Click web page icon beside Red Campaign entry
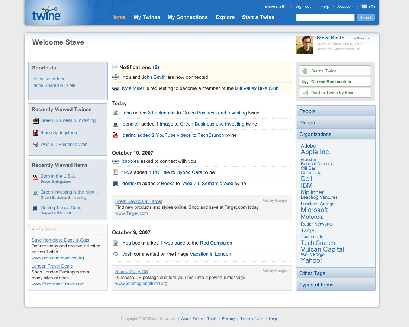Image resolution: width=409 pixels, height=327 pixels. 116,243
